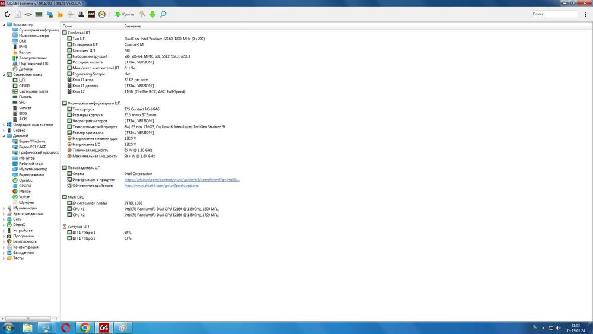593x334 pixels.
Task: Open the IPMI tree item
Action: tap(23, 46)
